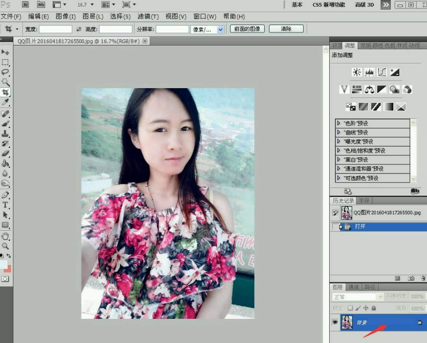Open the layer blend mode dropdown showing 正常
Viewport: 427px width, 343px height.
point(357,297)
